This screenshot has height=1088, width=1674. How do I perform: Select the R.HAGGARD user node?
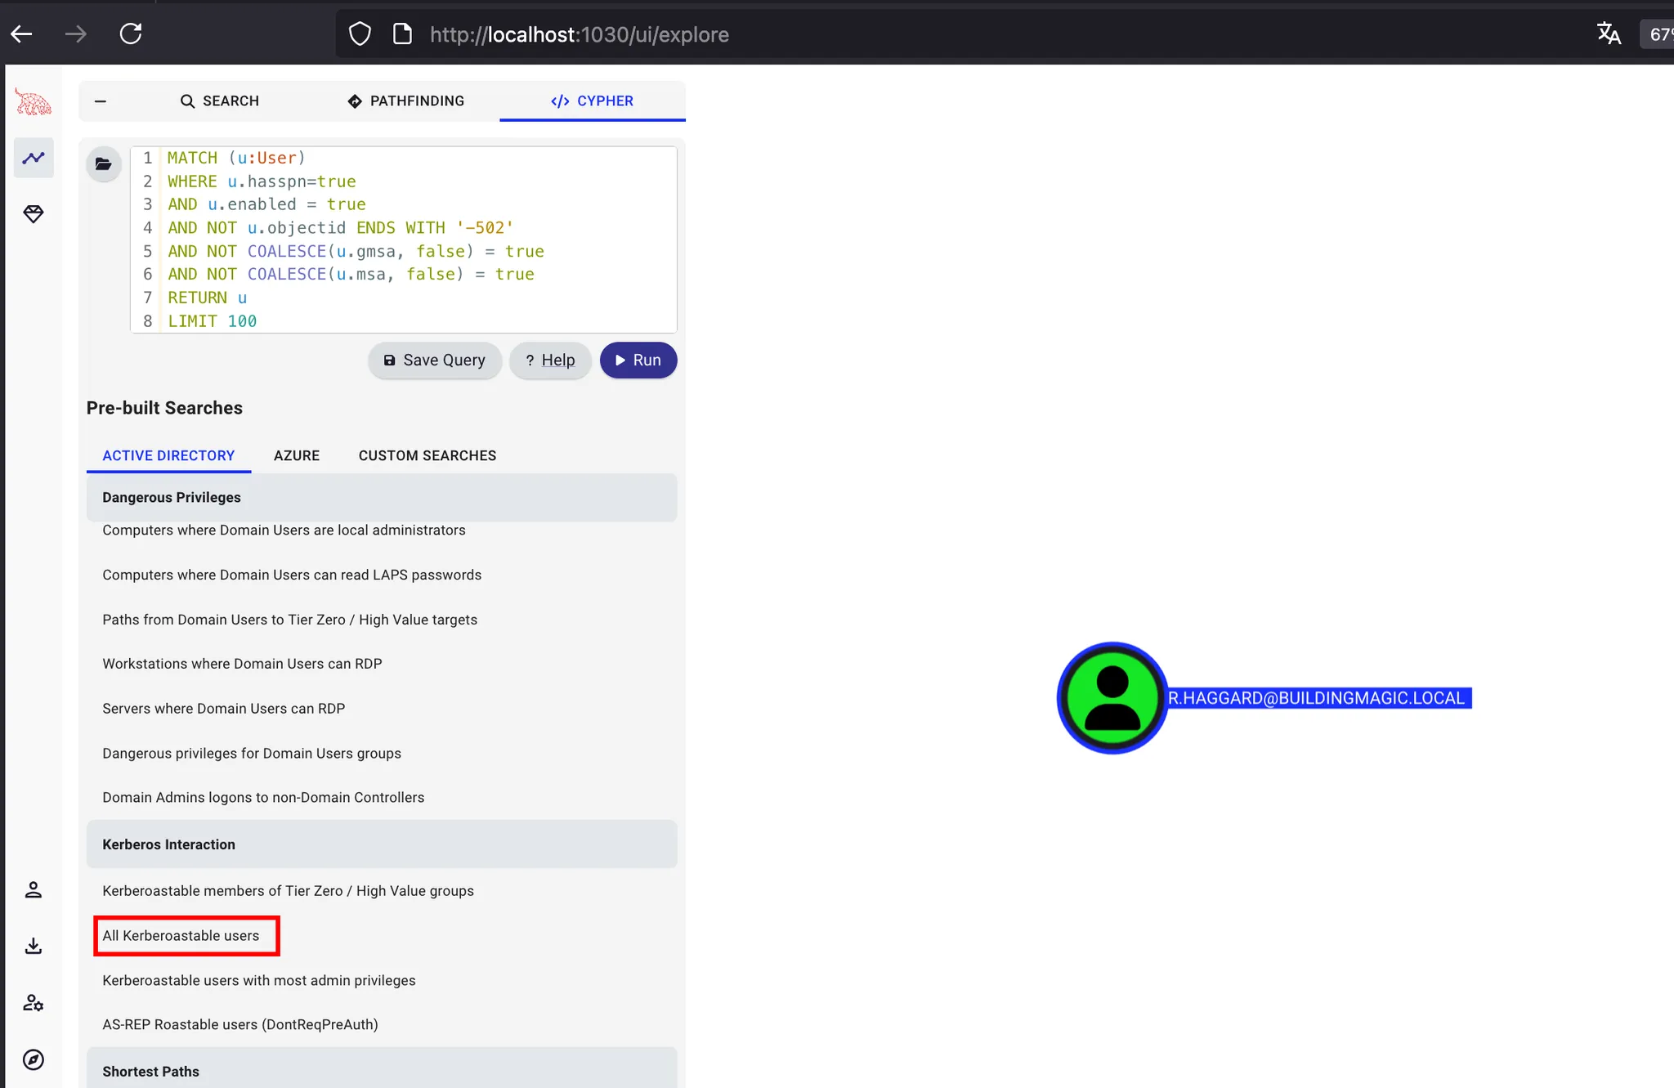pos(1112,698)
